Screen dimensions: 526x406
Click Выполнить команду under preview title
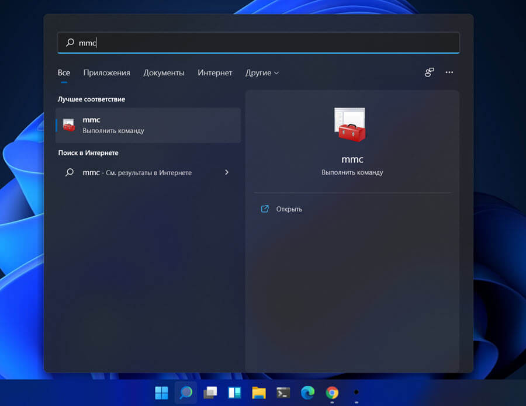pos(352,172)
